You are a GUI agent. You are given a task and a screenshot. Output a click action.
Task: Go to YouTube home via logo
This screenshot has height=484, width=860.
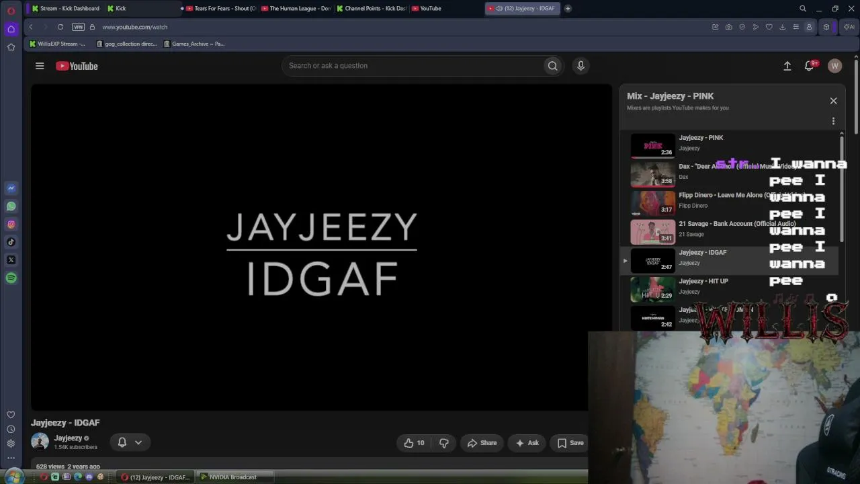(77, 66)
